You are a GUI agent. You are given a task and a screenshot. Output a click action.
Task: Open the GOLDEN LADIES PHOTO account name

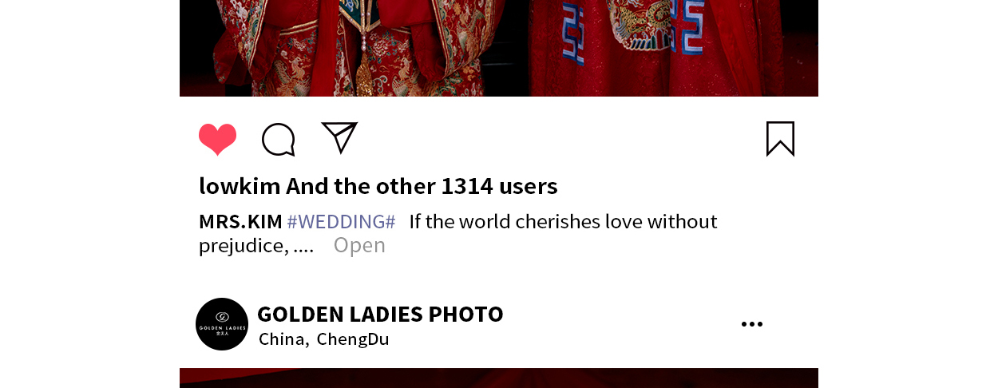coord(380,315)
